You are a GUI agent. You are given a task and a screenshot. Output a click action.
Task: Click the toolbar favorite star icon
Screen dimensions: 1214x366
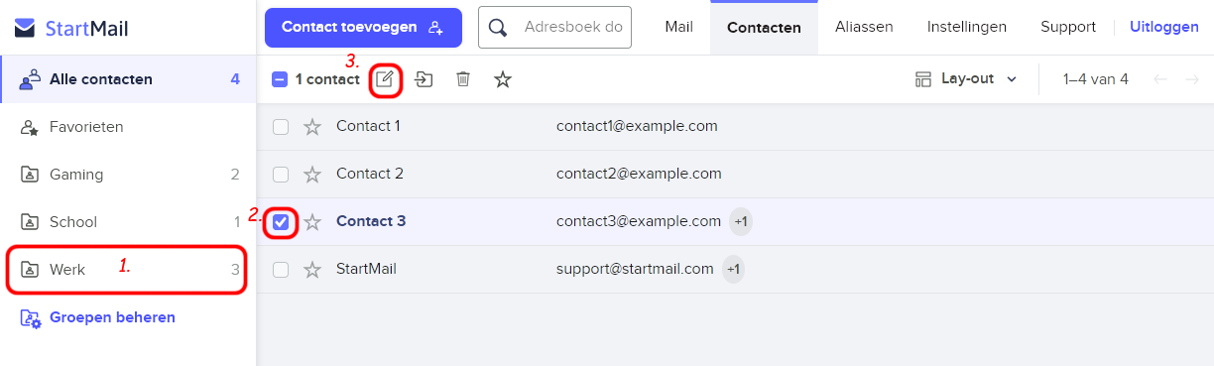click(x=503, y=79)
